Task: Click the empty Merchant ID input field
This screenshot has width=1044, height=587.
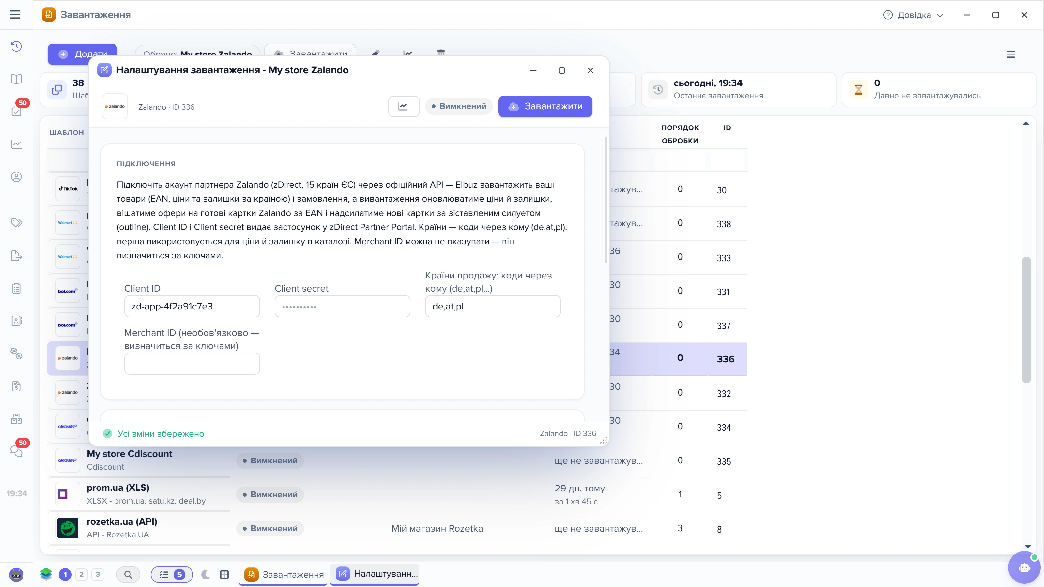Action: (x=192, y=364)
